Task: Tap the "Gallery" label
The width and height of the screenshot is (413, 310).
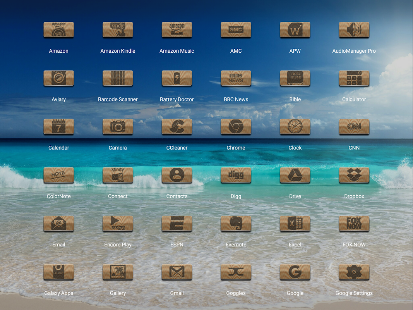Action: [x=118, y=293]
